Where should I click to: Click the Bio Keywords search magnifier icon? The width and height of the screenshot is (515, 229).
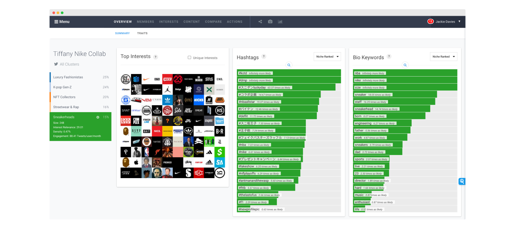(405, 65)
